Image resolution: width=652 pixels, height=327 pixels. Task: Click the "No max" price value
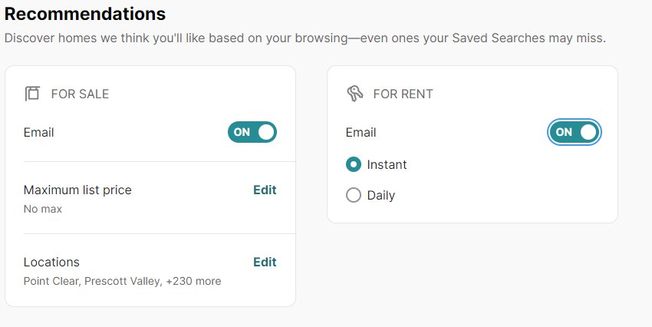click(43, 209)
